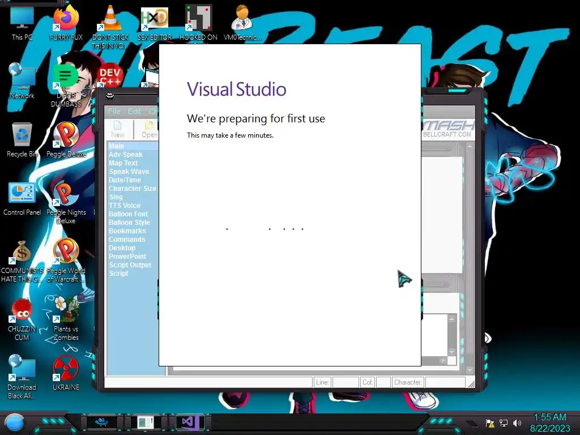Launch the Peggle Nights Deluxe shortcut
Image resolution: width=580 pixels, height=435 pixels.
[66, 202]
